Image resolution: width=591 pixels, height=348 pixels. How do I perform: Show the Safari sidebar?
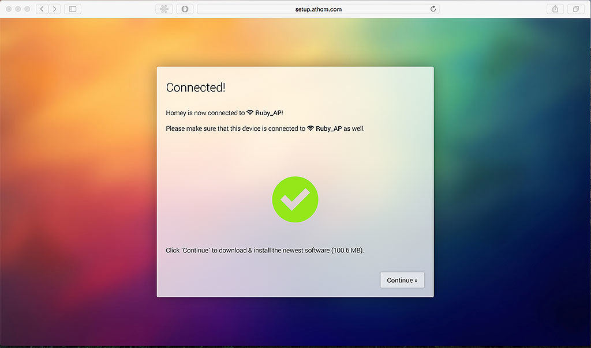[x=73, y=9]
